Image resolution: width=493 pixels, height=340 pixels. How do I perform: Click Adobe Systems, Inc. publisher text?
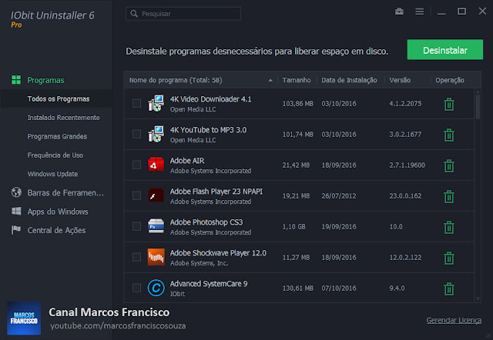coord(199,263)
